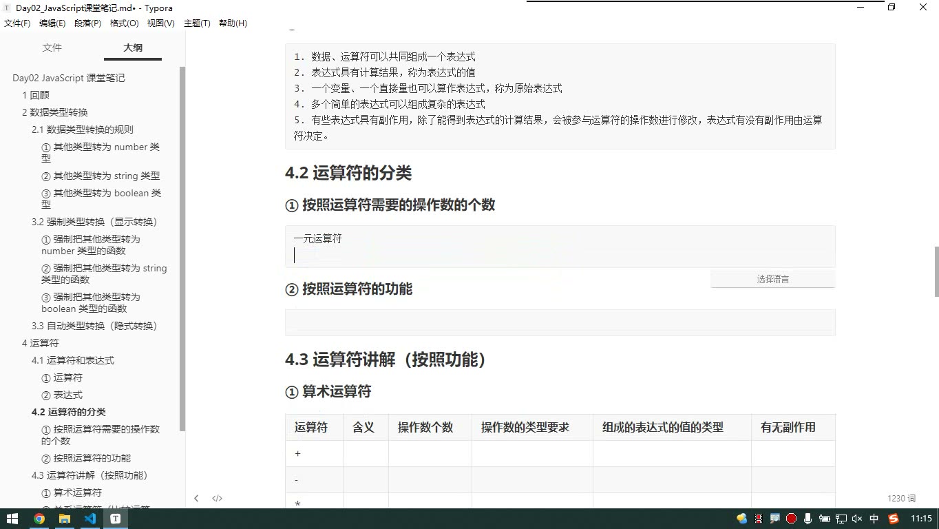Click the 有无副作用 table header cell
Screen dimensions: 939x529
[793, 427]
